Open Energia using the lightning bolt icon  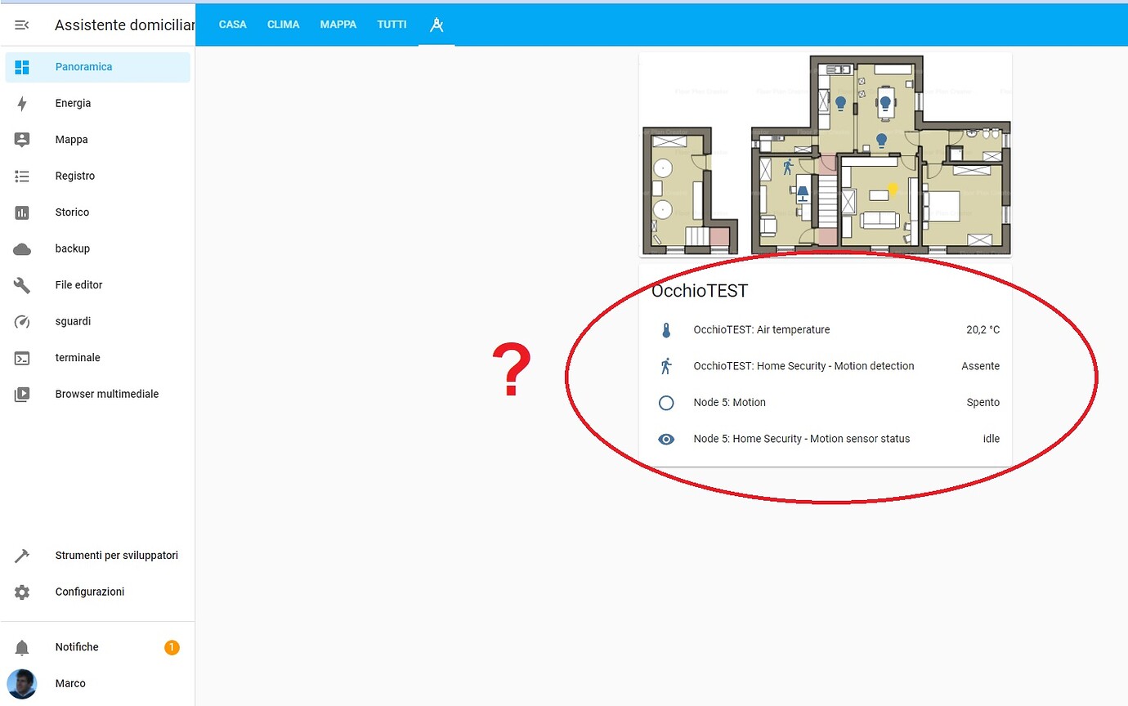22,103
